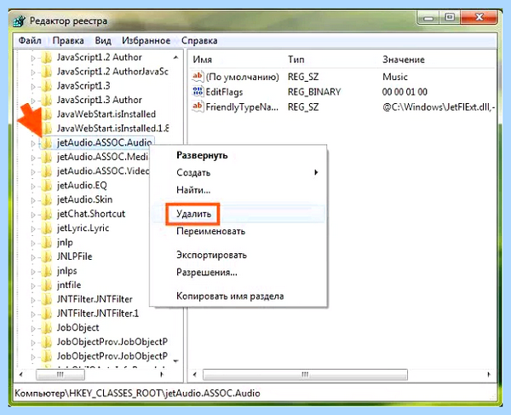
Task: Click folder icon of jntfile
Action: click(x=47, y=285)
